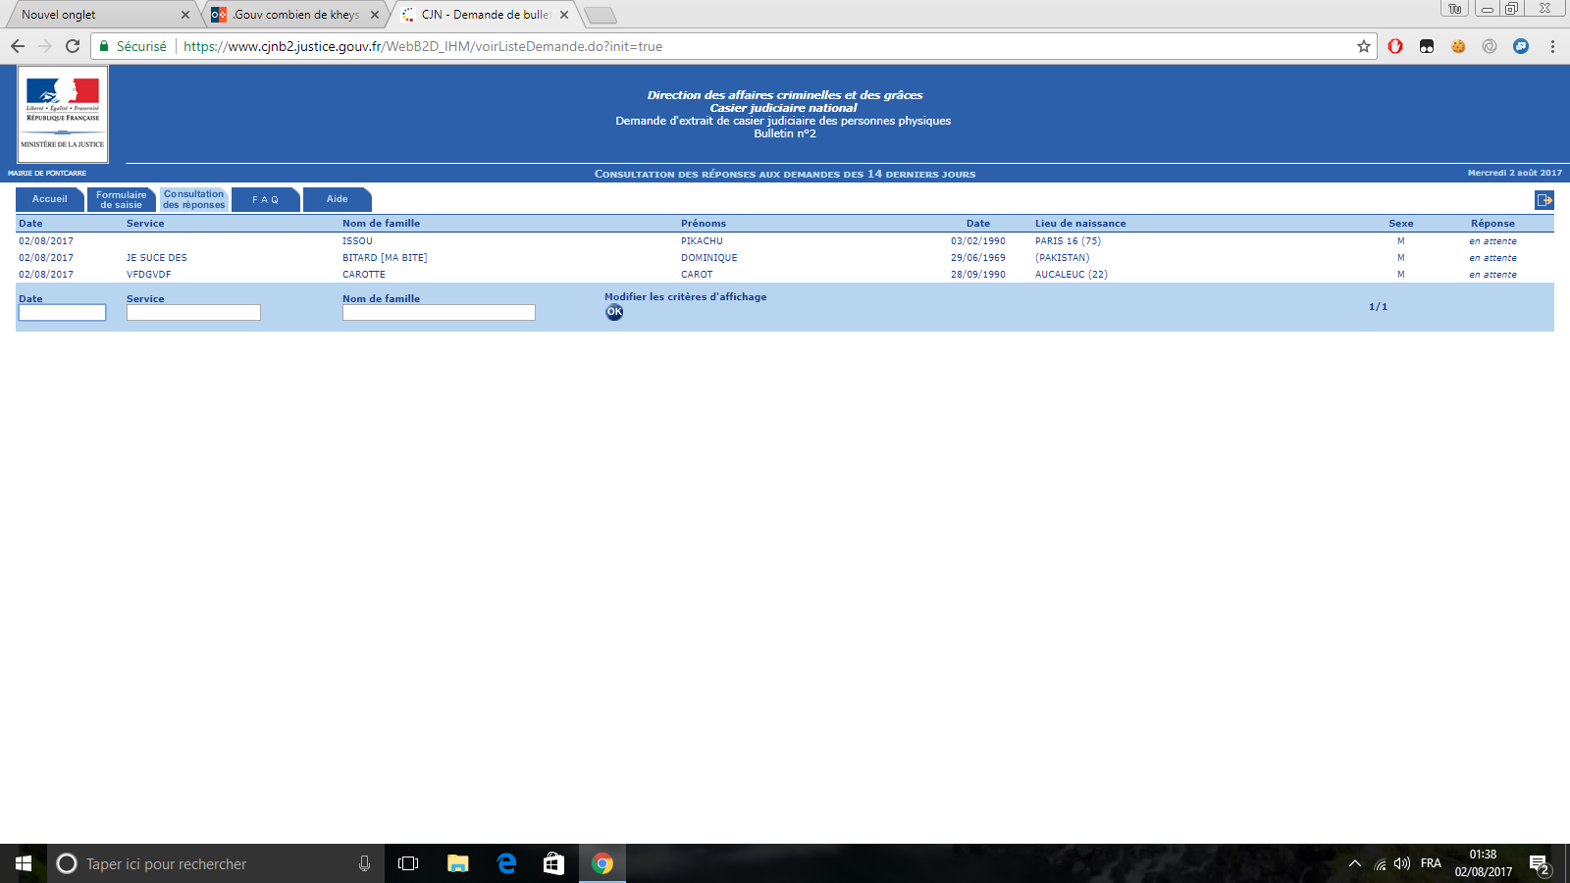This screenshot has width=1570, height=883.
Task: Switch to the Gouv combien de kheys tab
Action: [295, 15]
